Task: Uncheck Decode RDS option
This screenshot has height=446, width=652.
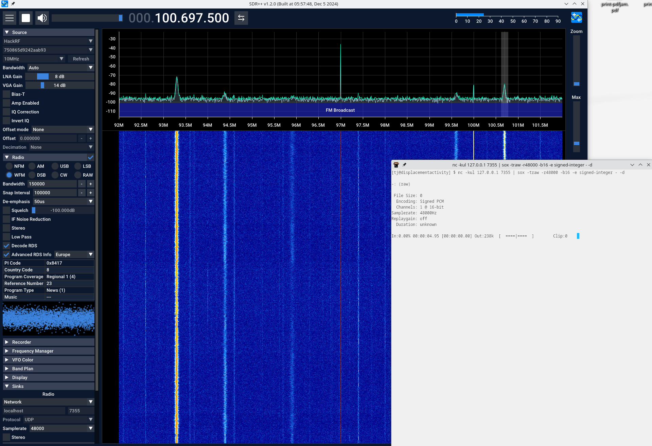Action: [x=6, y=246]
